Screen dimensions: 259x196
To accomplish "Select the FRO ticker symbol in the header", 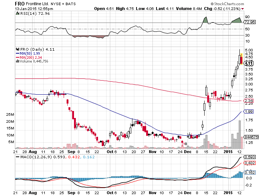I will click(x=20, y=4).
